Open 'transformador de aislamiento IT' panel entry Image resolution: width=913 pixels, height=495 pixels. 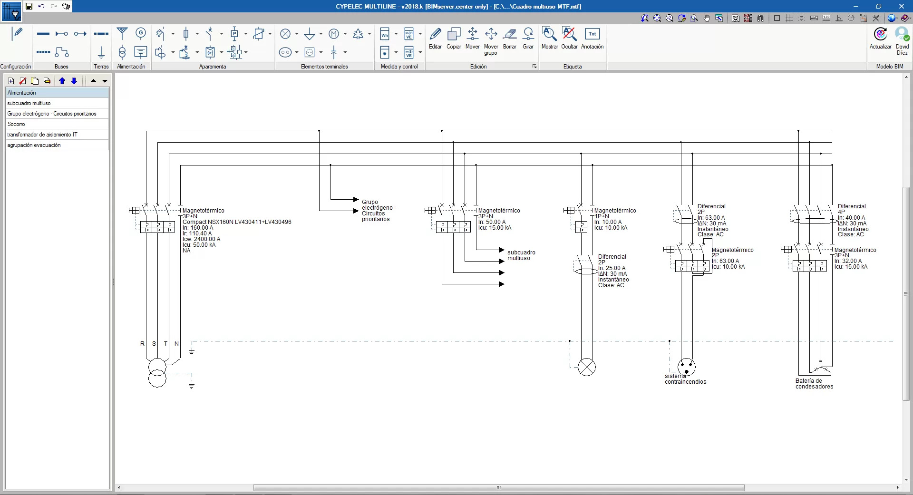click(42, 135)
